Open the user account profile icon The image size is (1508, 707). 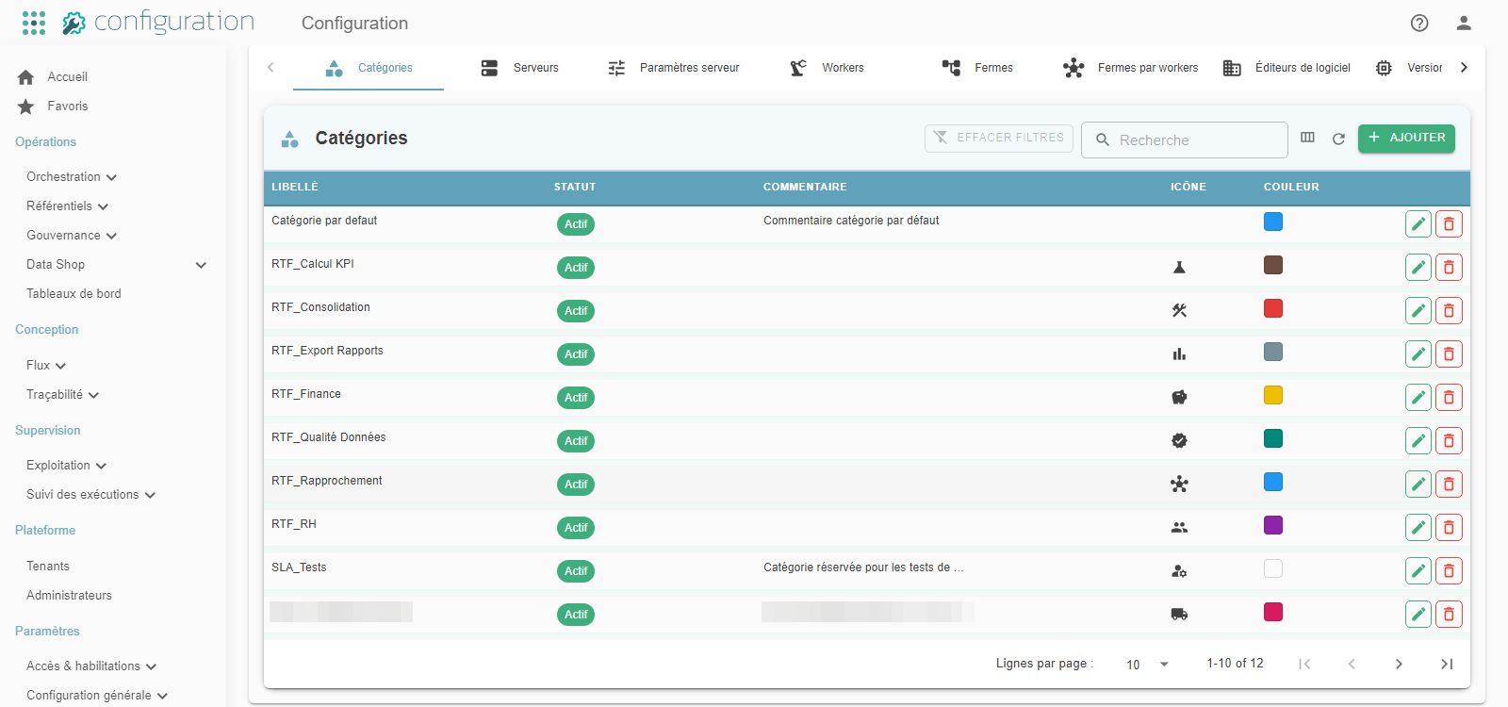1464,23
